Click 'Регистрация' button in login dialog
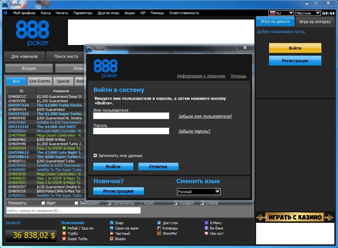The width and height of the screenshot is (338, 248). [x=118, y=191]
